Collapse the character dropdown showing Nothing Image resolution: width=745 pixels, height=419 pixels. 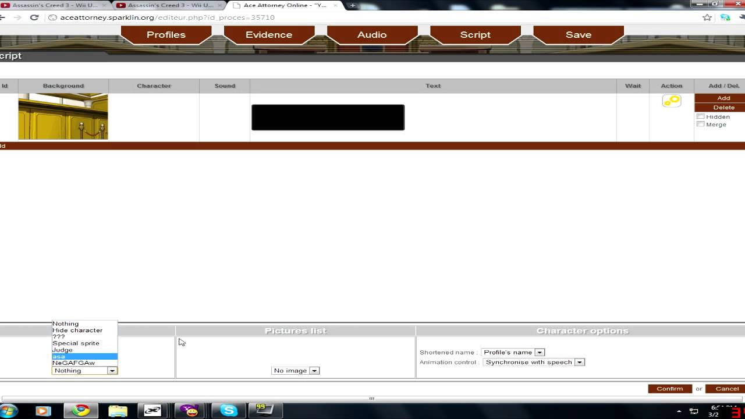point(85,371)
